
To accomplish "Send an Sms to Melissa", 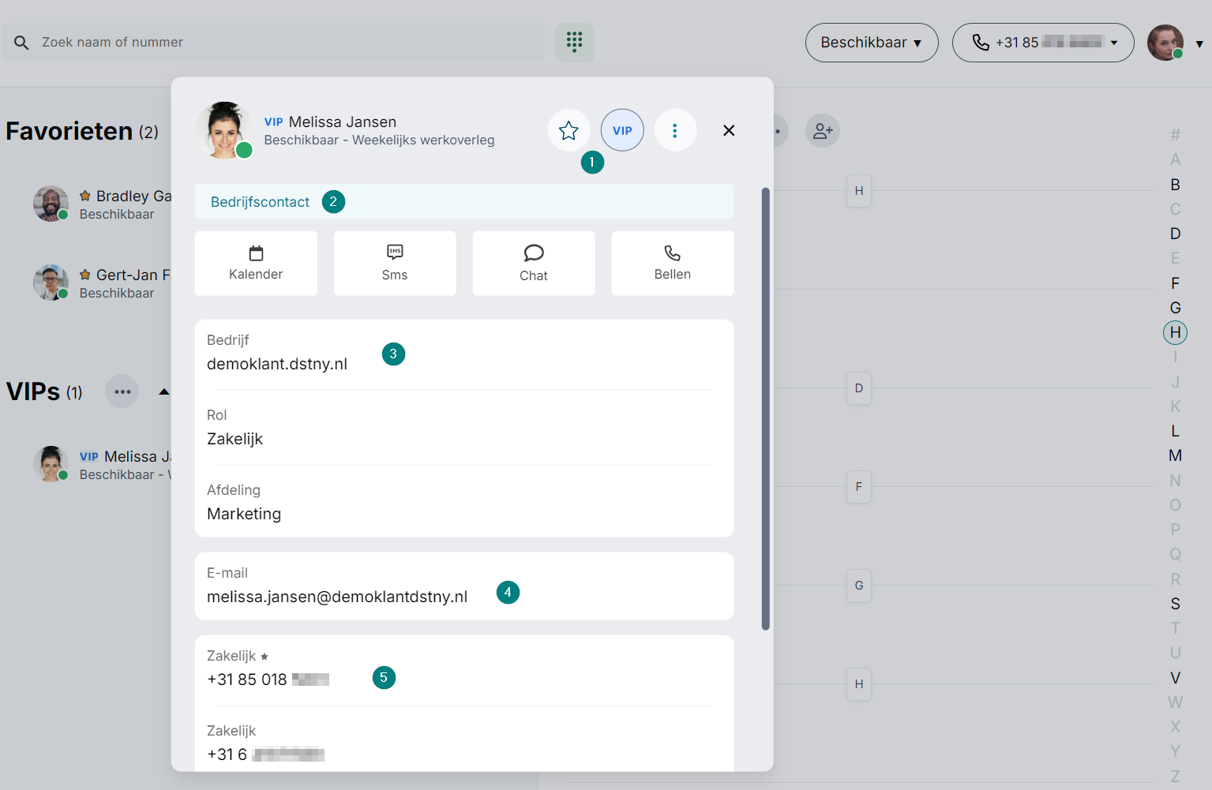I will pyautogui.click(x=395, y=264).
